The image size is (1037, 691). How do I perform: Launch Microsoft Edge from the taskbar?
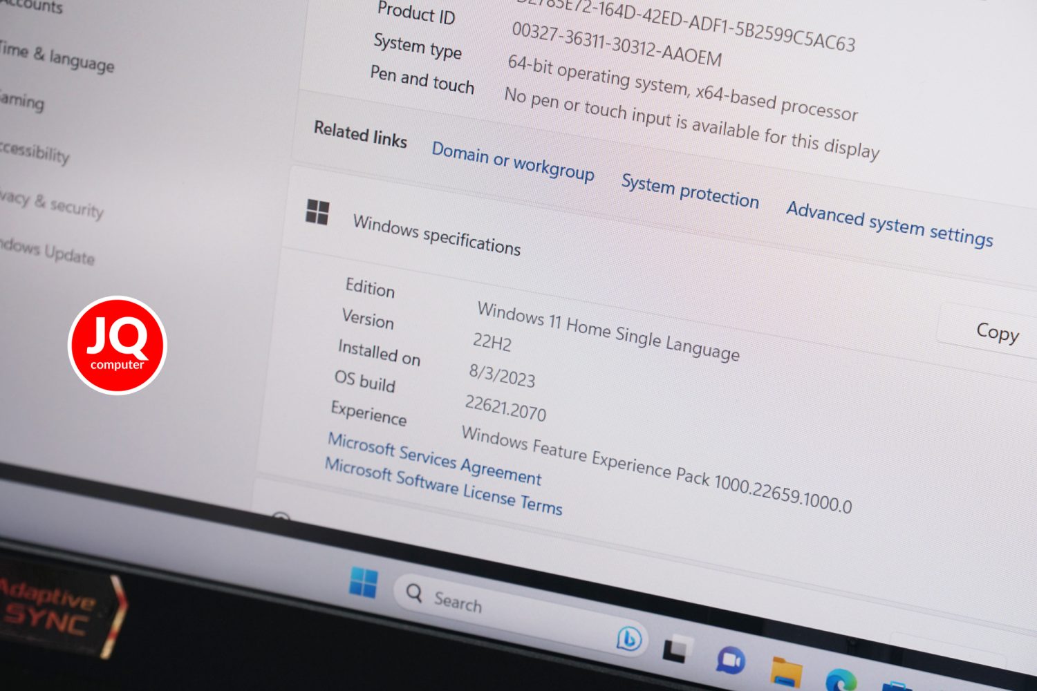pos(841,681)
